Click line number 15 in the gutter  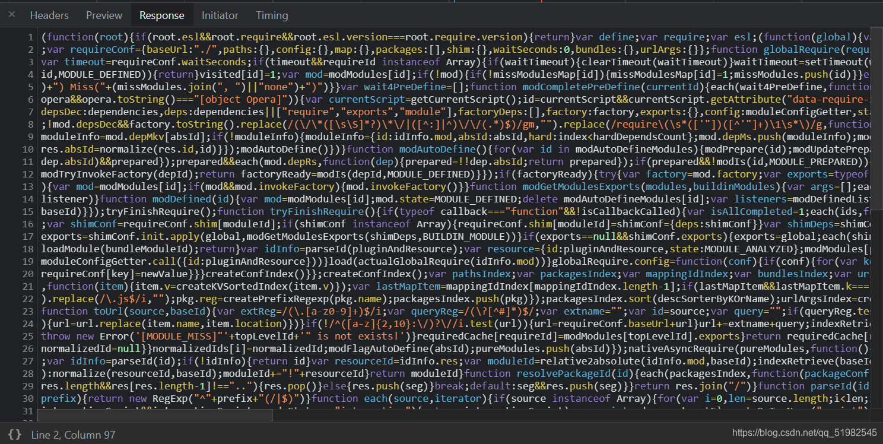click(27, 211)
